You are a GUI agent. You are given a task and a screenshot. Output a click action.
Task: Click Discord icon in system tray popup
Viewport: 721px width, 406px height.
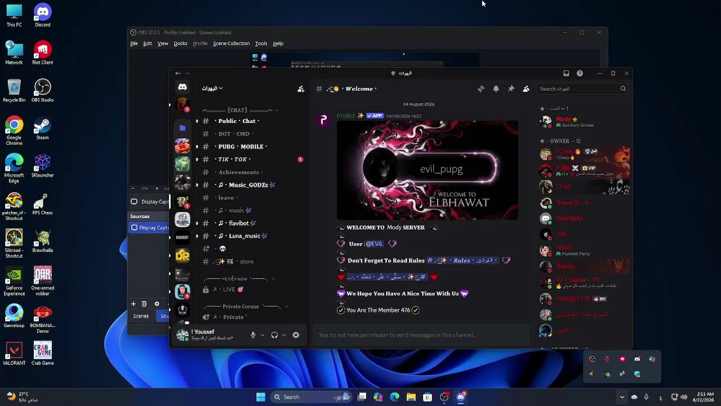tap(637, 359)
